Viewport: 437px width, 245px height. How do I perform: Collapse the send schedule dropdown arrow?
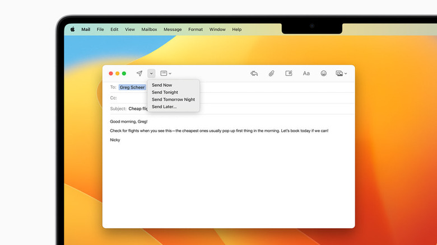(x=151, y=73)
